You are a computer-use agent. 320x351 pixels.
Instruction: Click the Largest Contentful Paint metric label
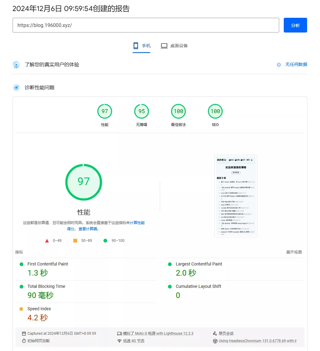199,264
